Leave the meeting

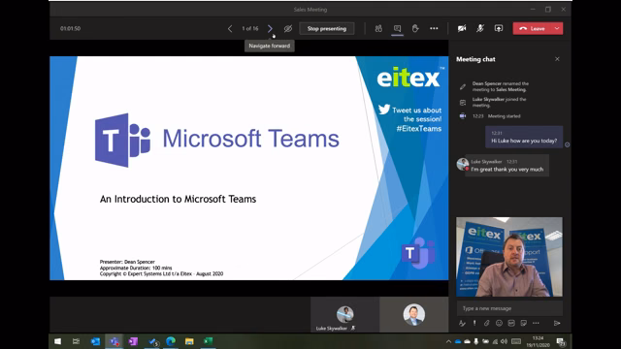click(x=533, y=28)
